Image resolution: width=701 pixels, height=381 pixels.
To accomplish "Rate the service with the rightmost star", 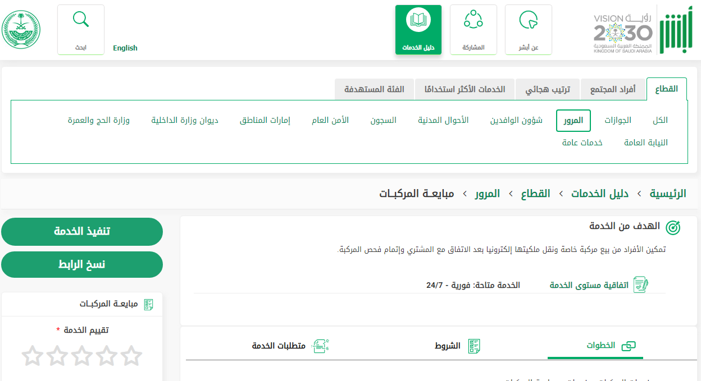I will pos(131,356).
